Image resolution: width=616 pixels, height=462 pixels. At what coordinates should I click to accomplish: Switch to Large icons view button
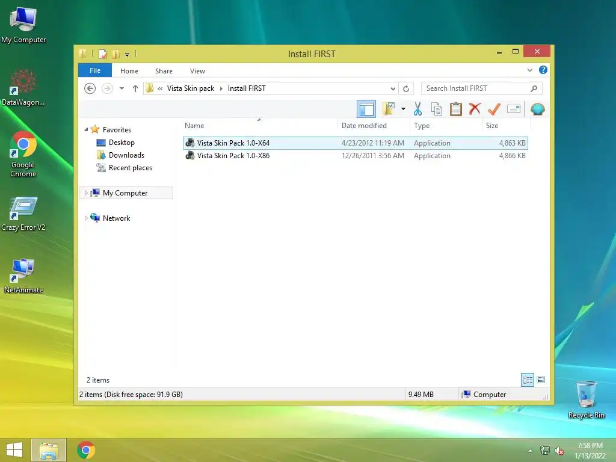pyautogui.click(x=541, y=380)
